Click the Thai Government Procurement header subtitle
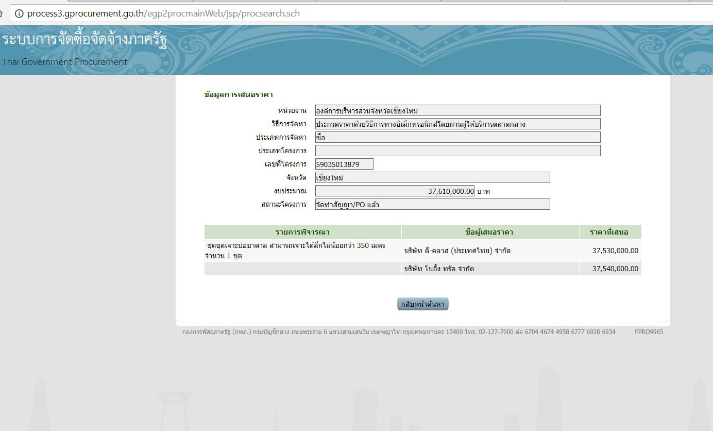The height and width of the screenshot is (431, 713). (64, 62)
